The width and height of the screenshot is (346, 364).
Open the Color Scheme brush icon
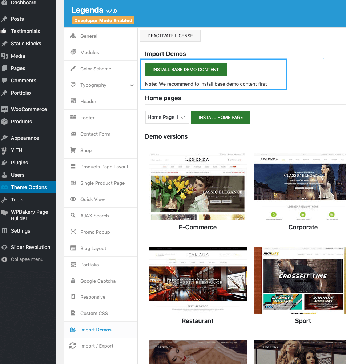point(73,69)
